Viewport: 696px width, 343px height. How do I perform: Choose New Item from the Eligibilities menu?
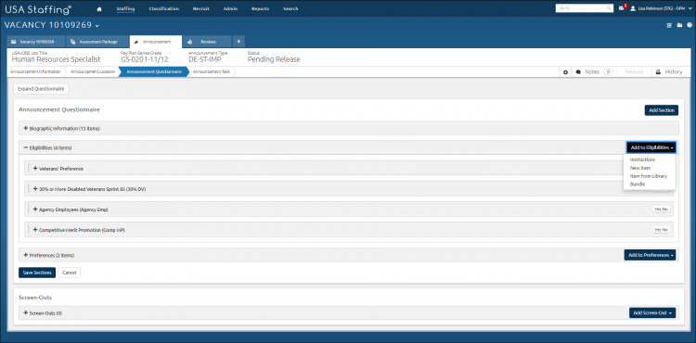640,168
